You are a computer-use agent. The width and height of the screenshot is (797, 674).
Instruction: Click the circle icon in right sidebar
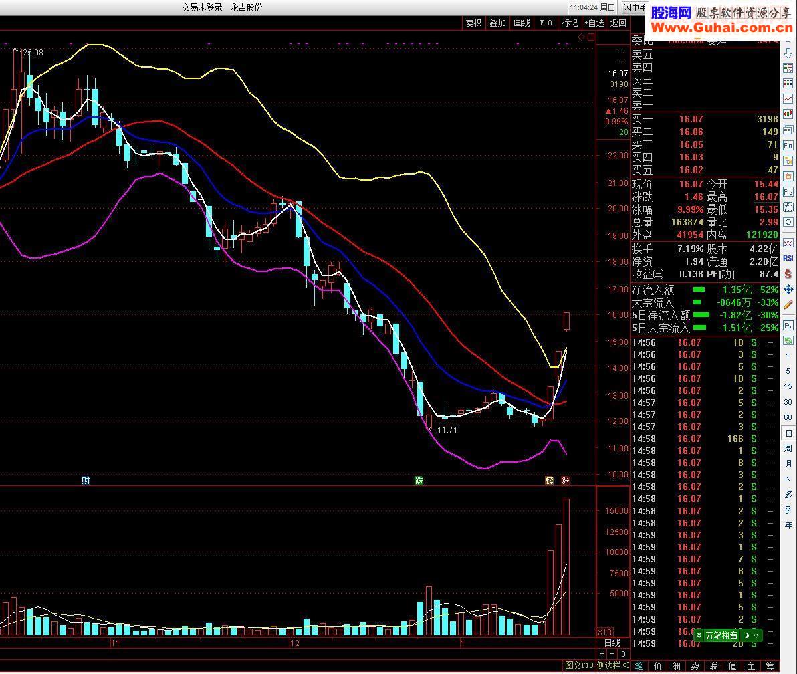coord(788,222)
